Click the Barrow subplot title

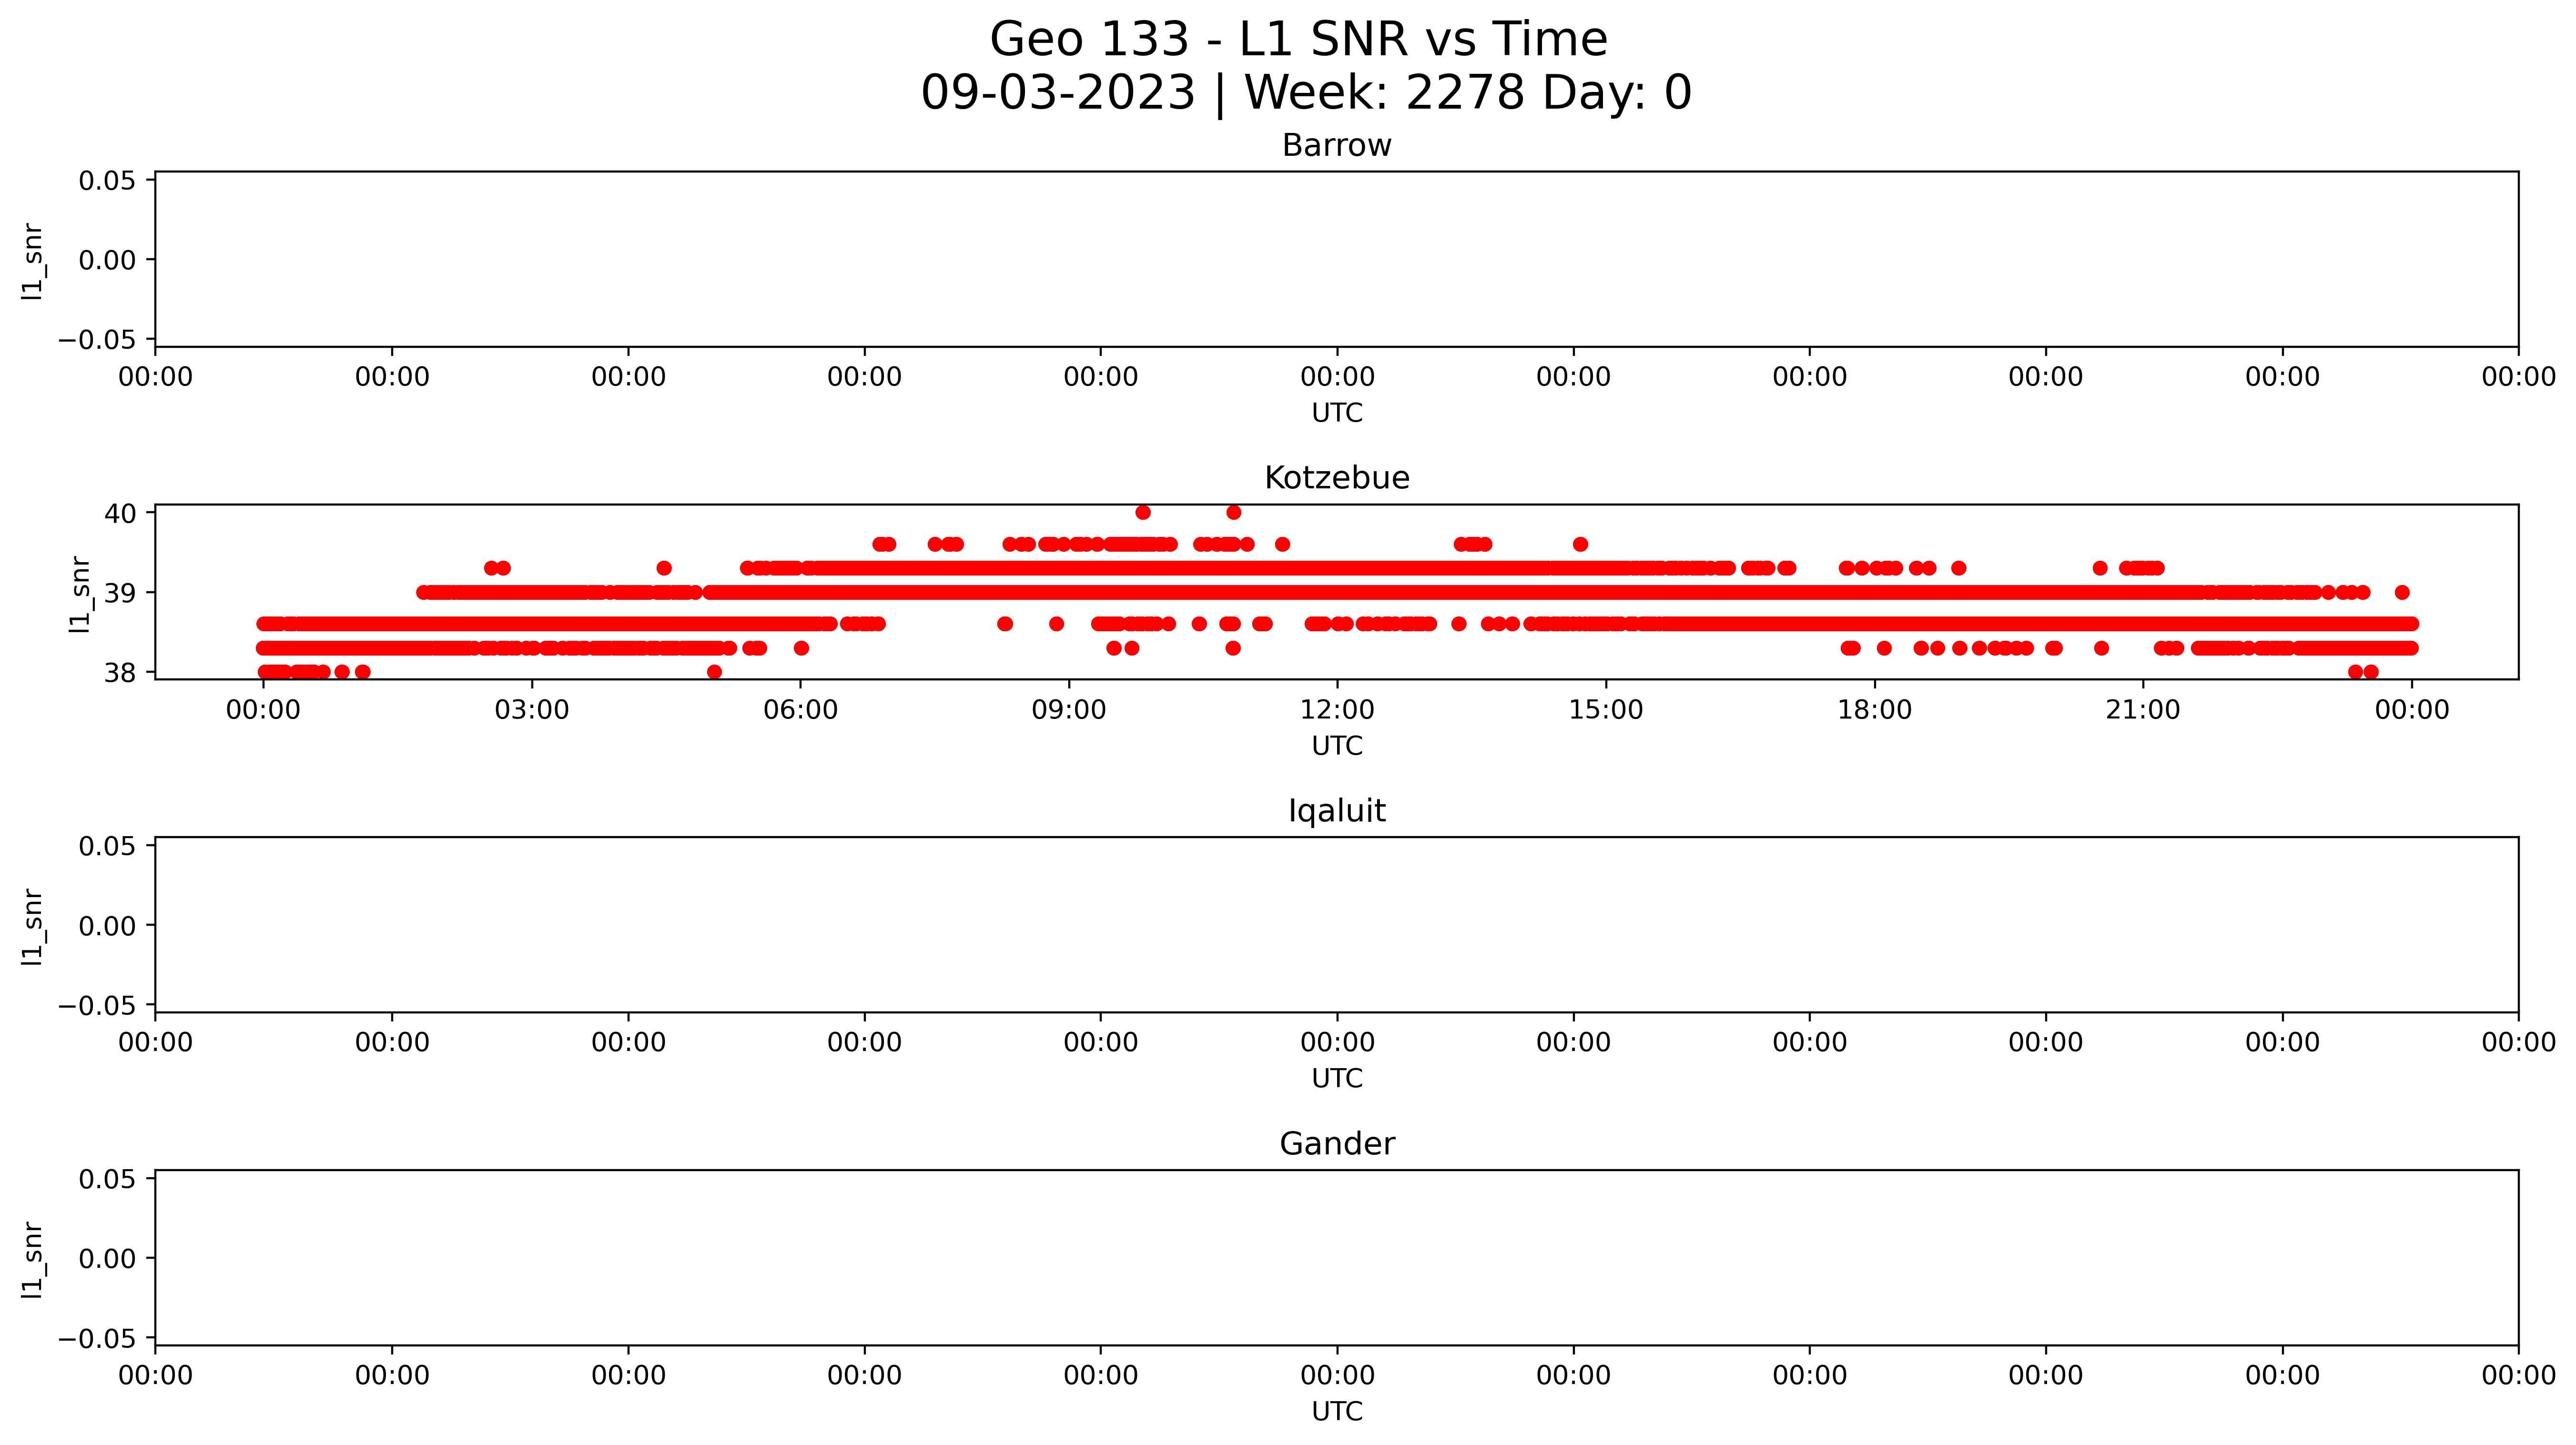1336,146
